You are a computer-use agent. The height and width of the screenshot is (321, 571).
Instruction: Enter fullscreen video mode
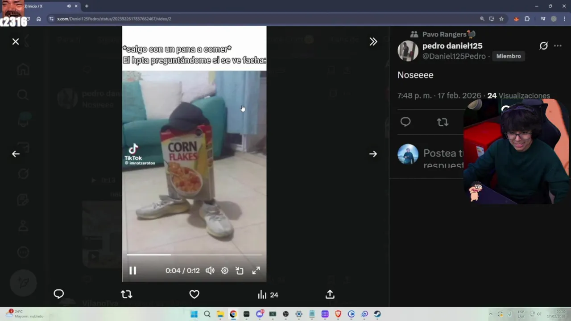click(x=256, y=270)
